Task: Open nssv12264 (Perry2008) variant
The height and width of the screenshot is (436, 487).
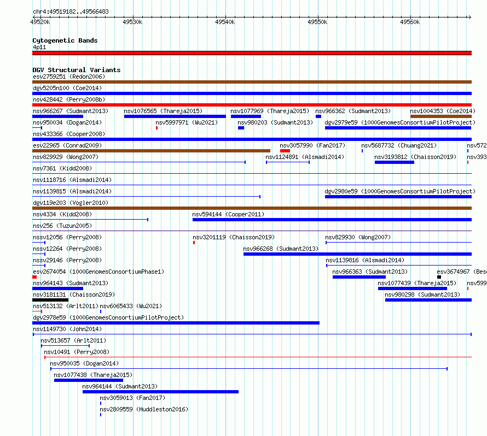Action: tap(39, 254)
